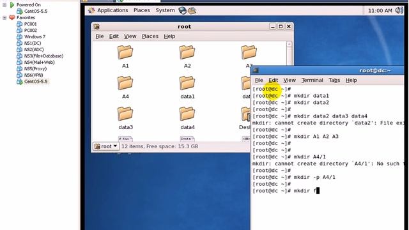Open the Tabs menu in terminal
Viewport: 409px width, 230px height.
334,80
